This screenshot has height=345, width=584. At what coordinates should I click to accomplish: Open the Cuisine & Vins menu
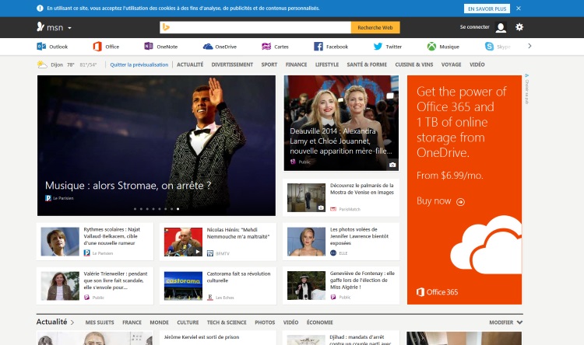[413, 64]
